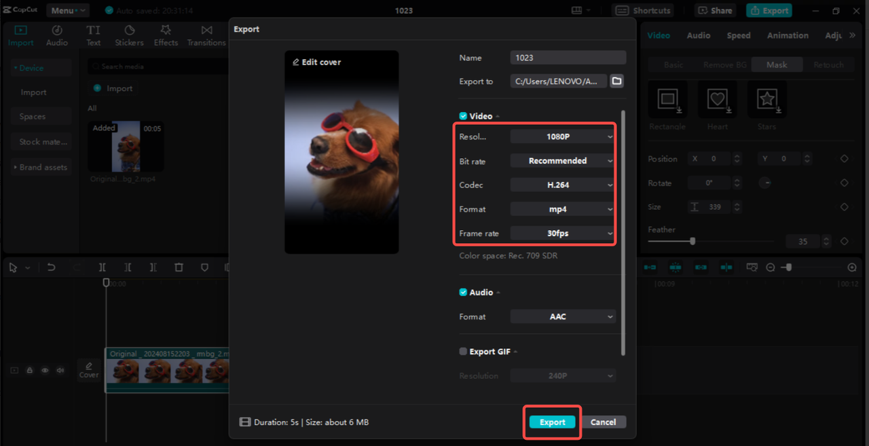This screenshot has height=446, width=869.
Task: Switch to the inspector Audio tab
Action: point(699,35)
